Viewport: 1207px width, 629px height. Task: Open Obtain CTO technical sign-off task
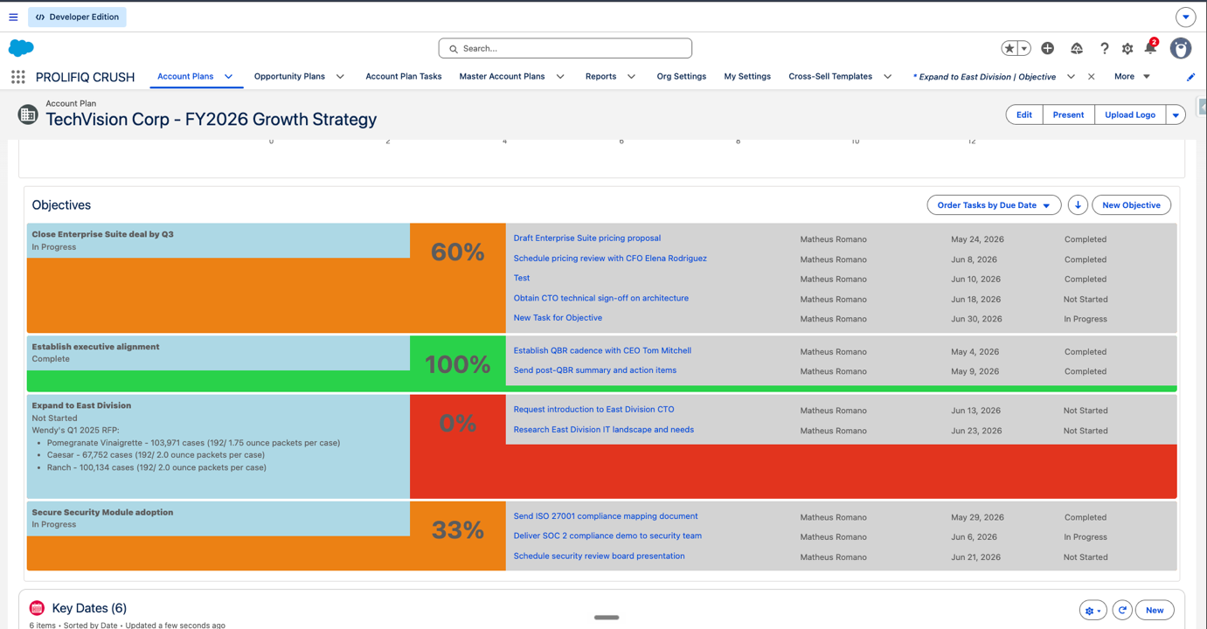[x=601, y=299]
